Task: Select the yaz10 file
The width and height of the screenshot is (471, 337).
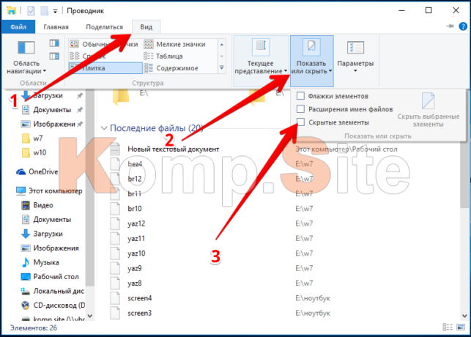Action: click(x=136, y=253)
